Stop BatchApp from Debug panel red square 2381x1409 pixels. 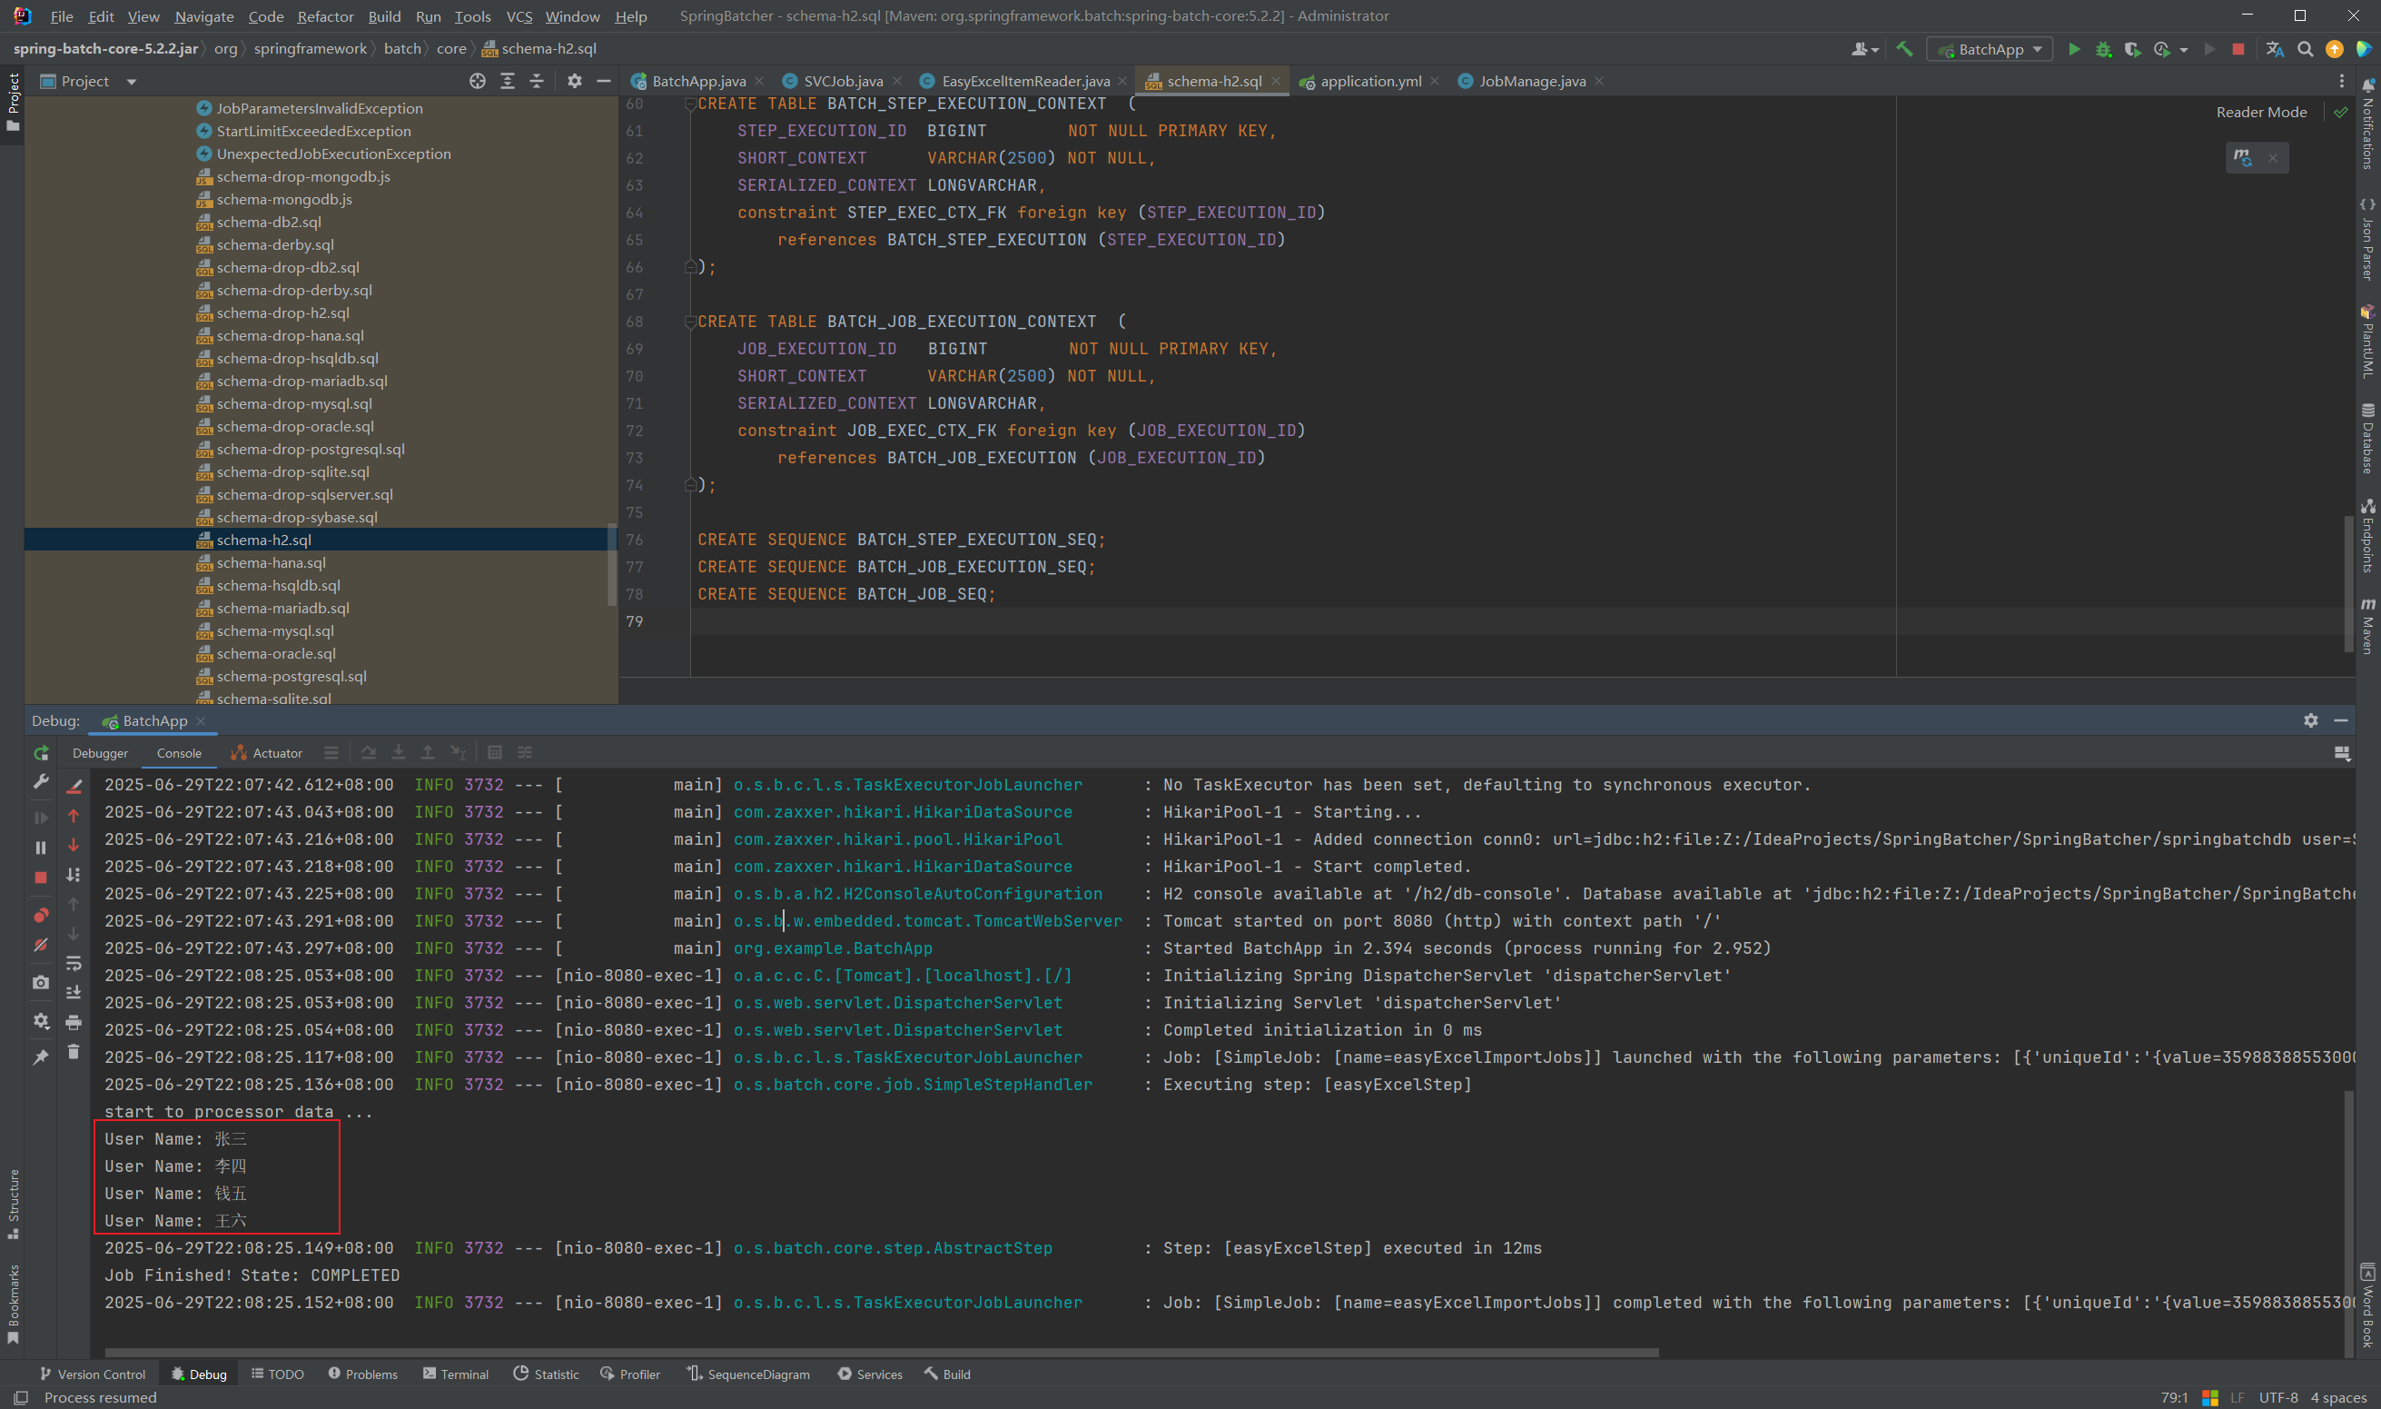click(41, 878)
